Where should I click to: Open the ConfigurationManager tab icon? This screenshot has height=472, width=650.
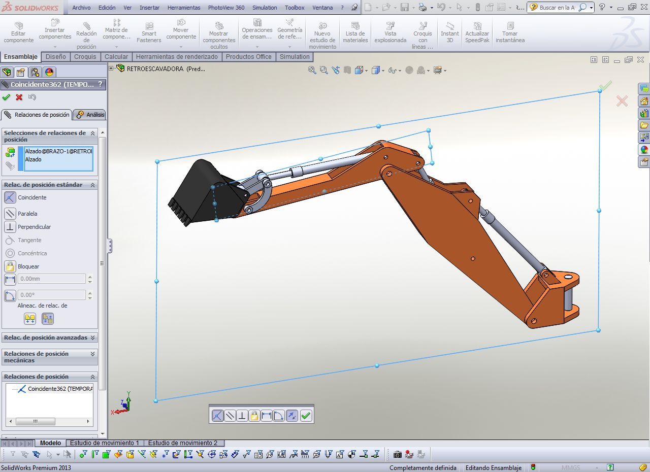pyautogui.click(x=35, y=72)
